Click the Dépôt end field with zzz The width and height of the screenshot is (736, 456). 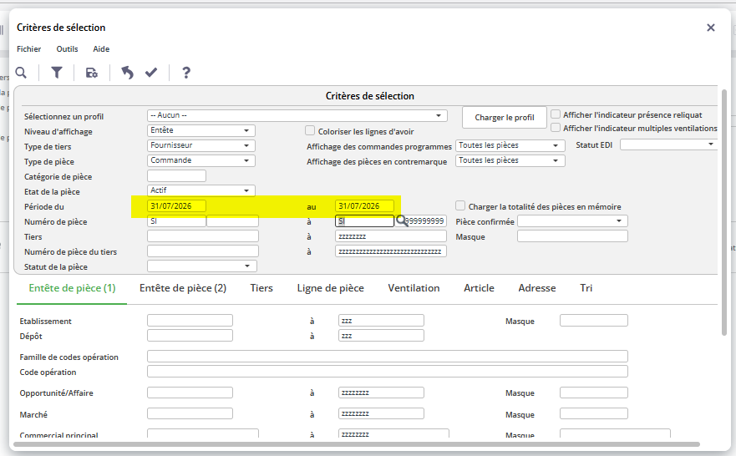pyautogui.click(x=381, y=336)
